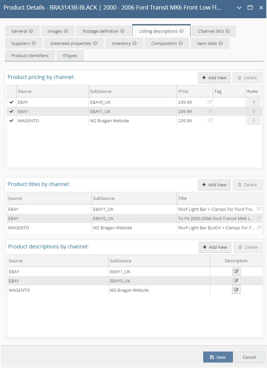Toggle checkmark for EBAY1_UK pricing row
Screen dimensions: 267x368
[x=11, y=111]
